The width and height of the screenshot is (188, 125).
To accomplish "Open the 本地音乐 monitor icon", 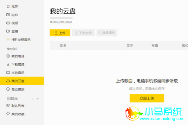I will pos(8,73).
